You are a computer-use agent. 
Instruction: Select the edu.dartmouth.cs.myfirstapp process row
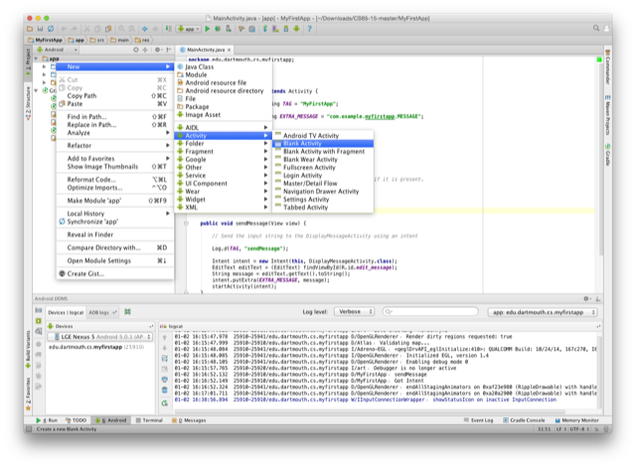pos(99,347)
